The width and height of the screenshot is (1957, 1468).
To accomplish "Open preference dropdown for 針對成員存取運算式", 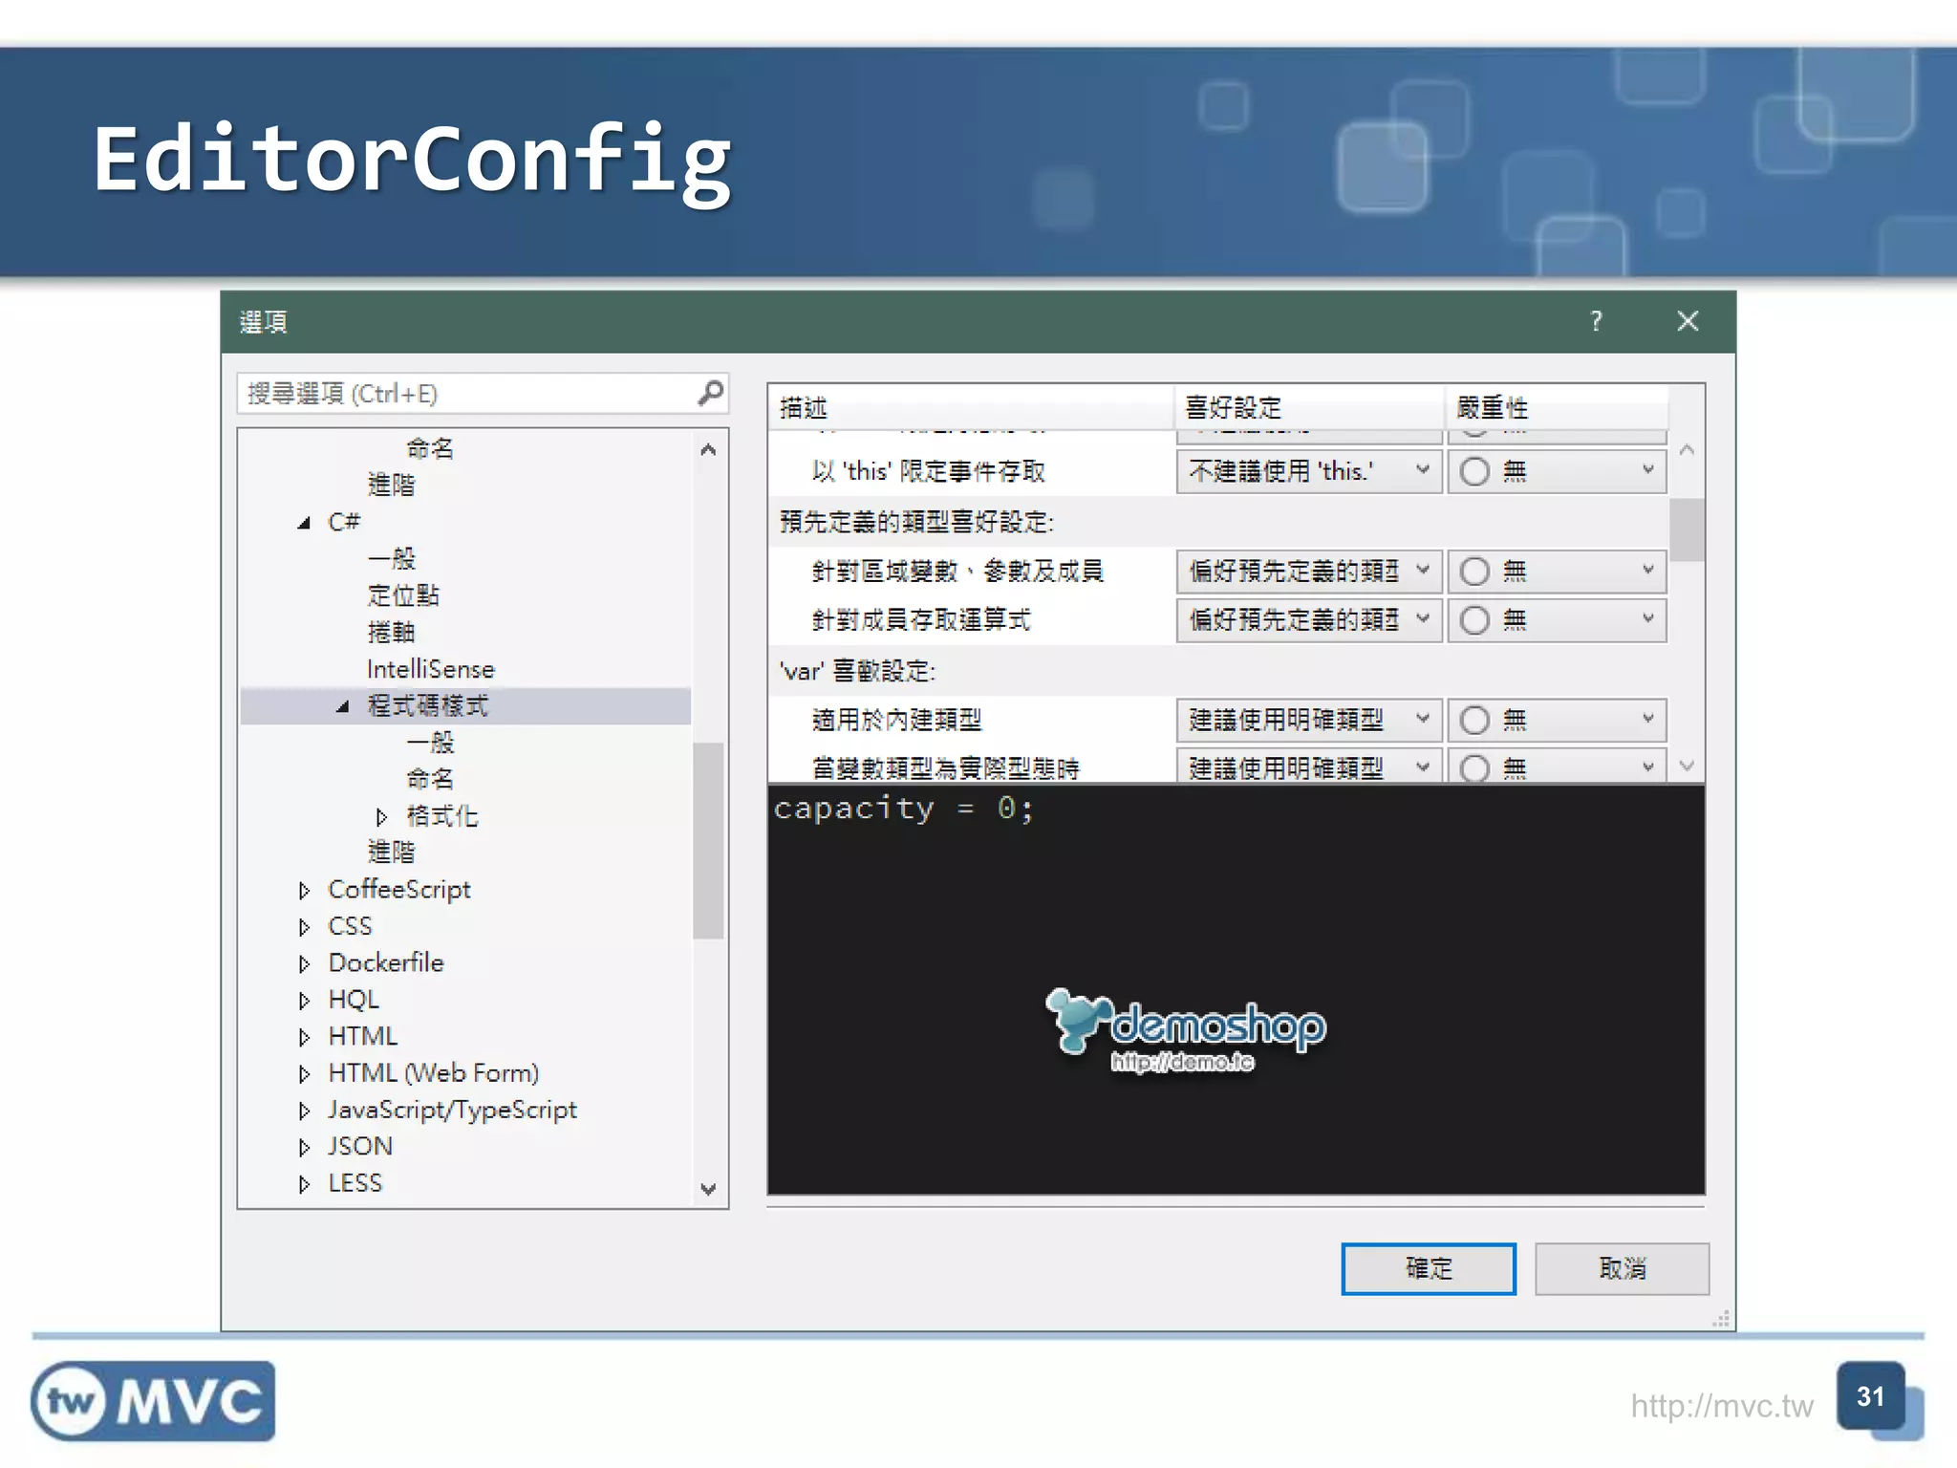I will click(1308, 620).
